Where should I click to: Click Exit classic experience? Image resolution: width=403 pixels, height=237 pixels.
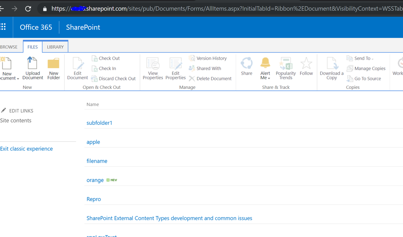[x=26, y=149]
